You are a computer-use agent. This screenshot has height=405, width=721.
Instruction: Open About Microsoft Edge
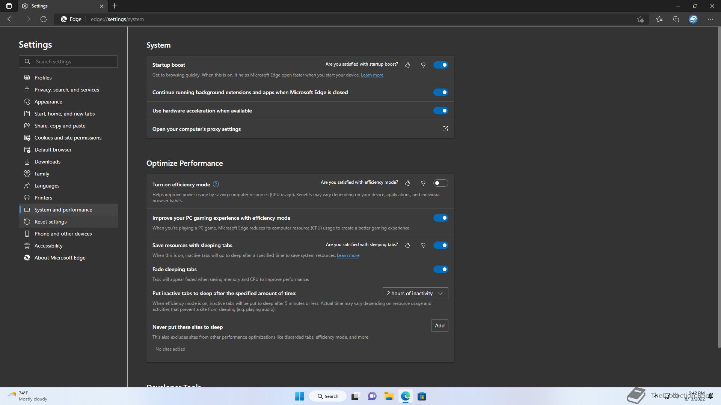click(x=68, y=258)
